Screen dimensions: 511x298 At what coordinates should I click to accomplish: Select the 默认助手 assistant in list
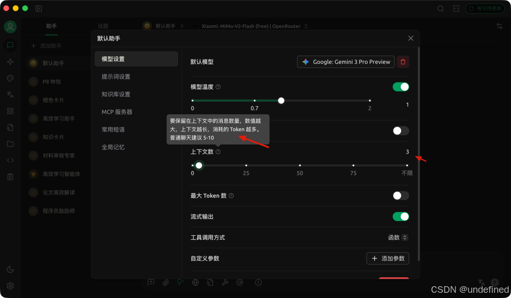click(57, 63)
